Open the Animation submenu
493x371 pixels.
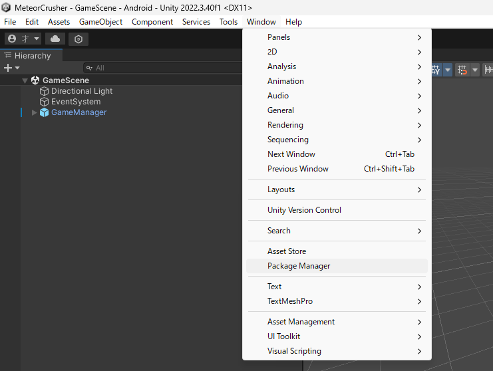337,81
